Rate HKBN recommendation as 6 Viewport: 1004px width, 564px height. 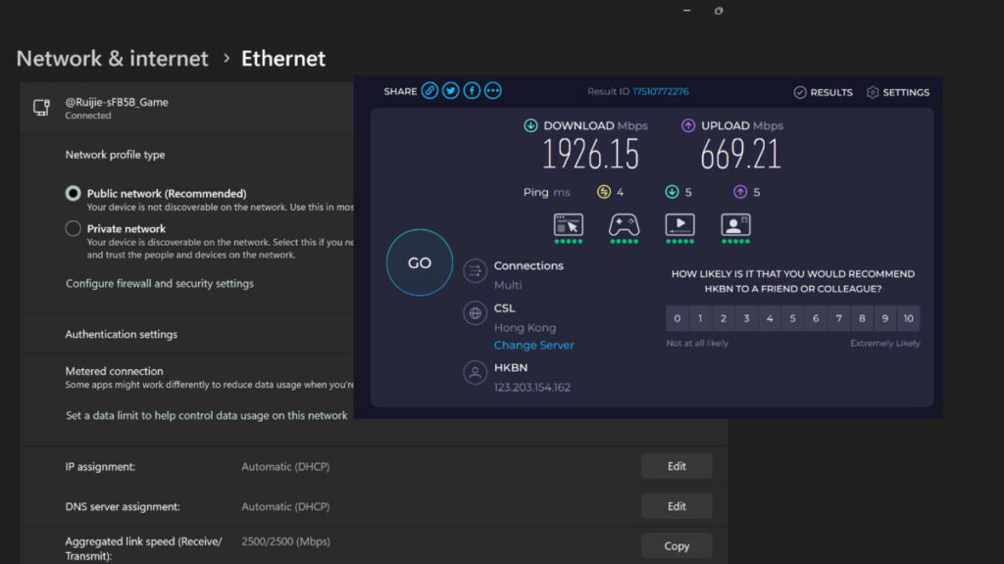816,318
